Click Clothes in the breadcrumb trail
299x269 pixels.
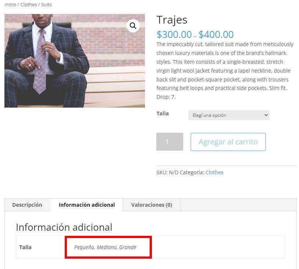(x=29, y=4)
